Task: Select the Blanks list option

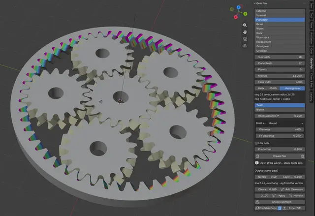Action: 280,110
